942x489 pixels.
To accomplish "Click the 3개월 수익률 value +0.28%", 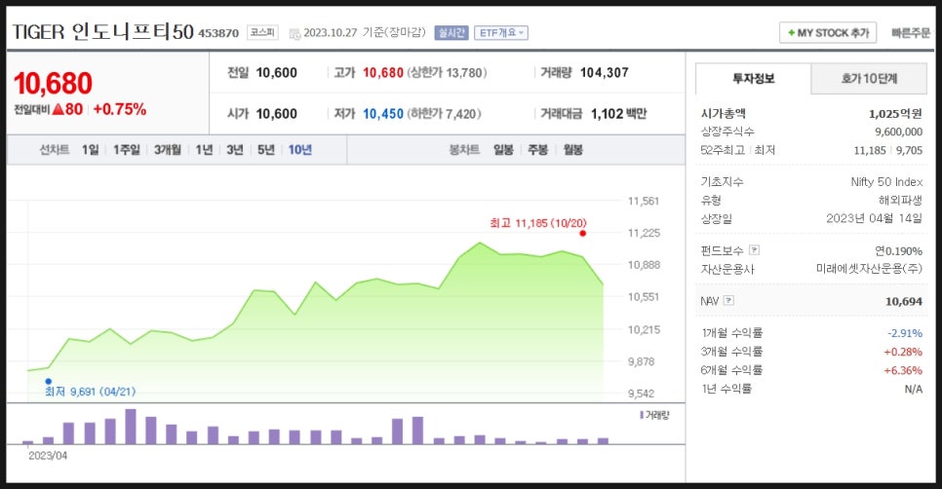I will [903, 352].
